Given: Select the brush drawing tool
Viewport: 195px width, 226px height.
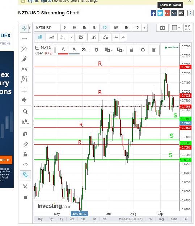Looking at the screenshot, I should 24,59.
